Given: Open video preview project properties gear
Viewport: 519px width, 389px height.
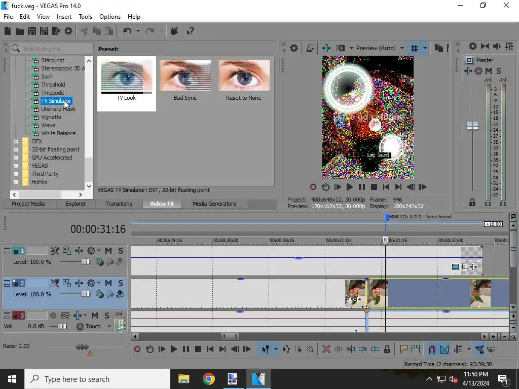Looking at the screenshot, I should (x=294, y=48).
